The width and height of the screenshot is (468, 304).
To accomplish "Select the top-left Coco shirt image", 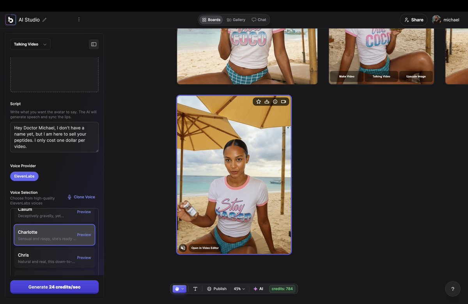I will 247,56.
